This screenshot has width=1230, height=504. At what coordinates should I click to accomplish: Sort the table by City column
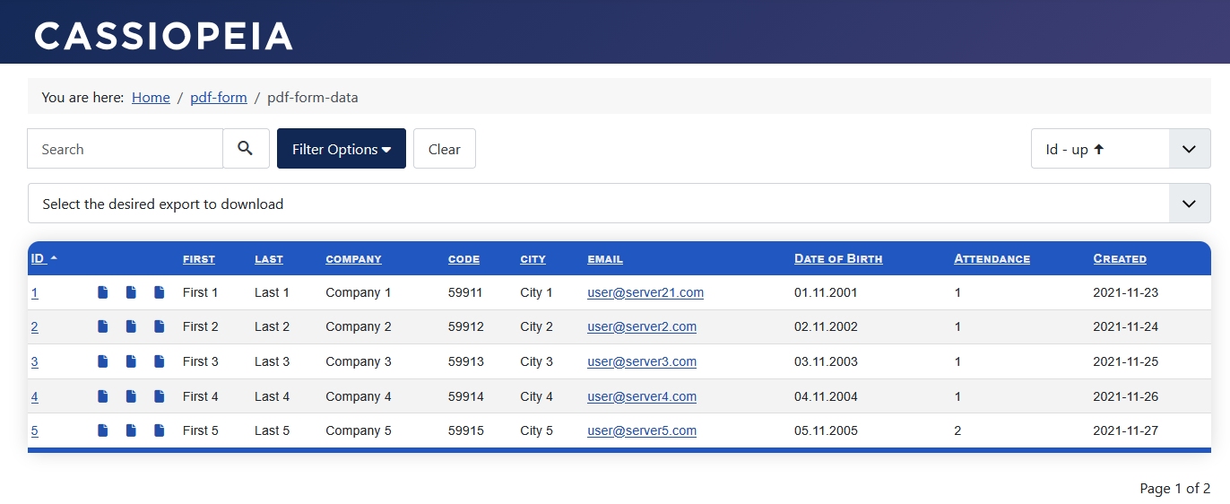pyautogui.click(x=533, y=258)
